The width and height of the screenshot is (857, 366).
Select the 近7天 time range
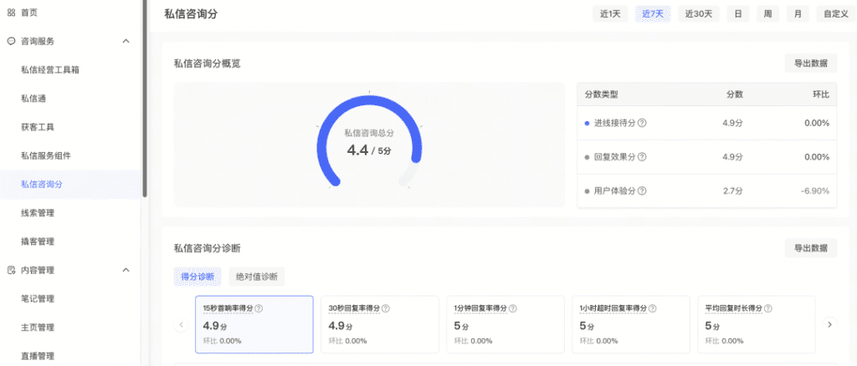653,14
